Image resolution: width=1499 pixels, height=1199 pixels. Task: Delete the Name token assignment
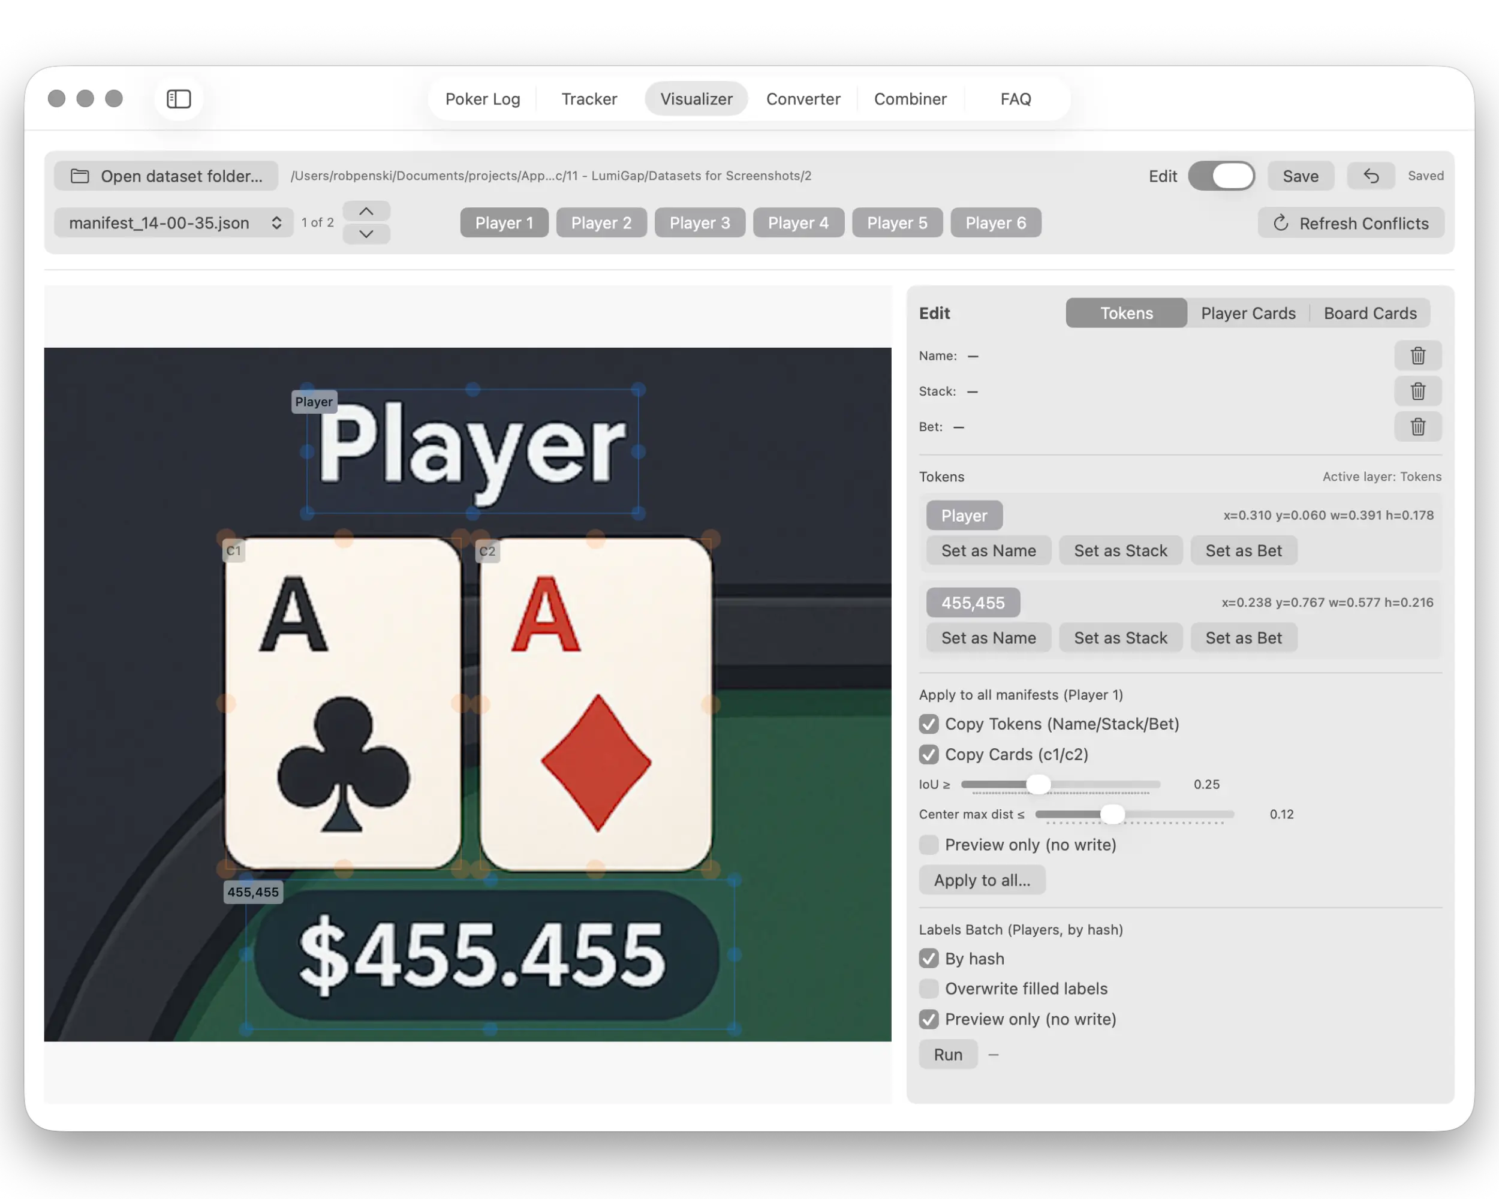tap(1417, 355)
